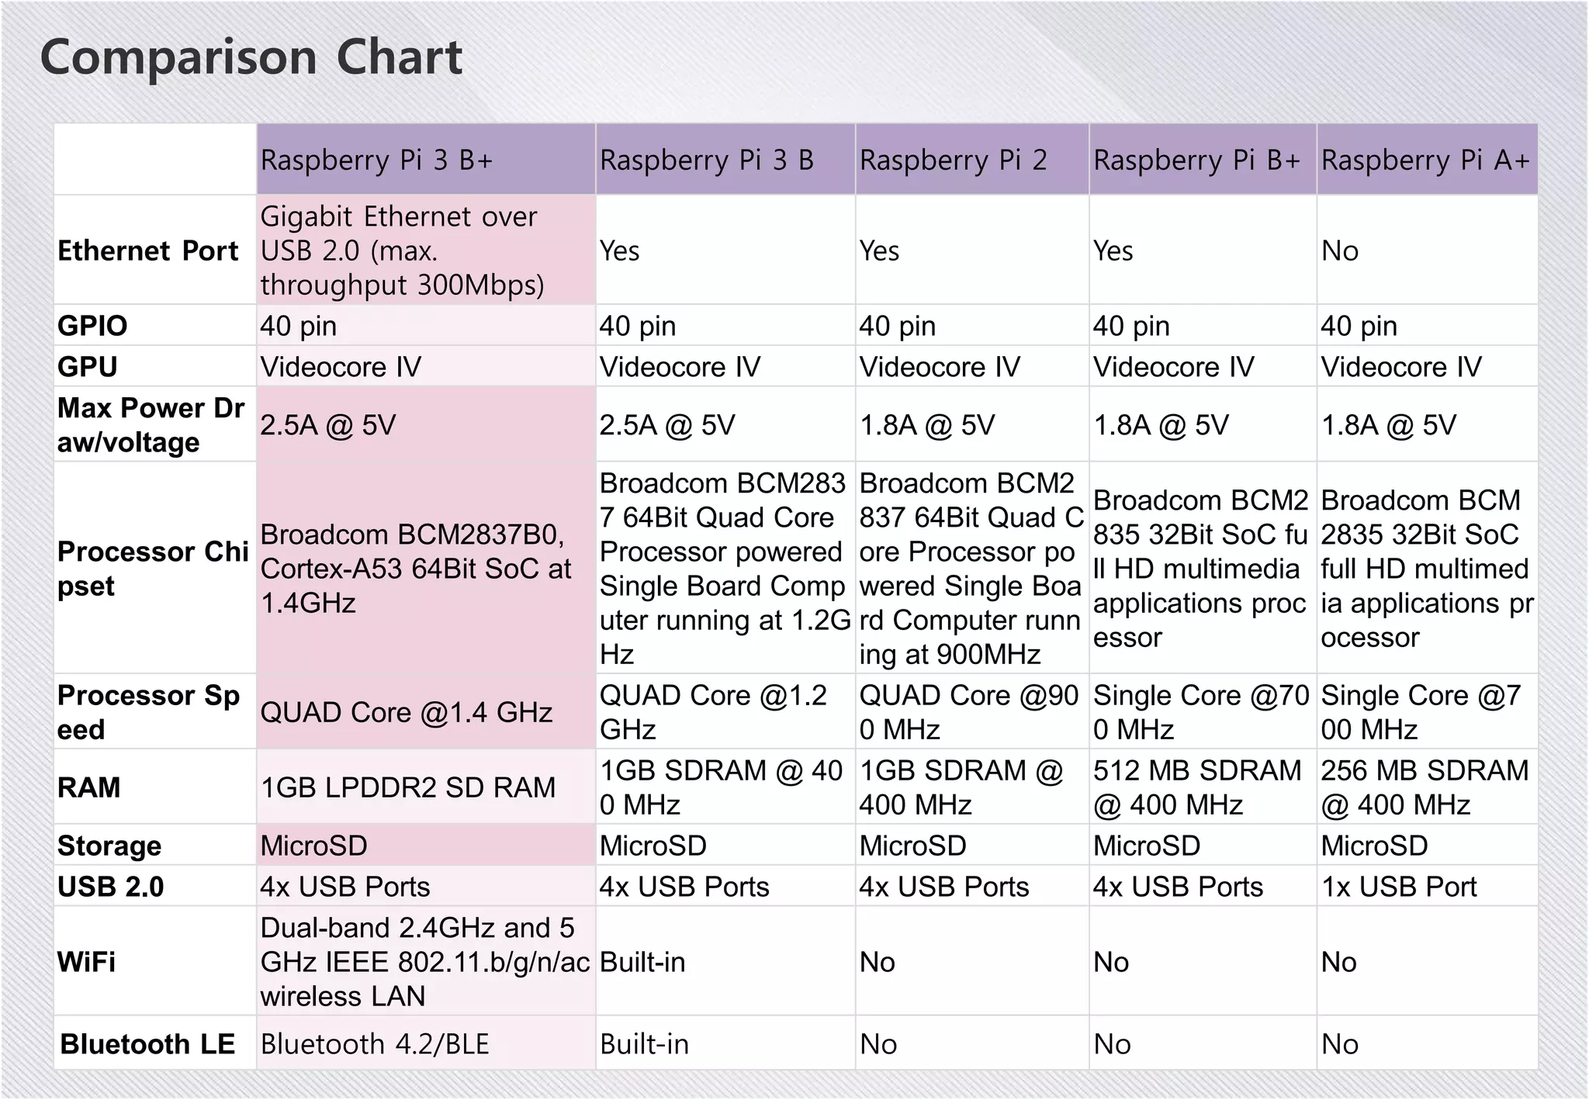Select the "Max Power Draw/voltage" row label
This screenshot has width=1589, height=1100.
[x=151, y=425]
